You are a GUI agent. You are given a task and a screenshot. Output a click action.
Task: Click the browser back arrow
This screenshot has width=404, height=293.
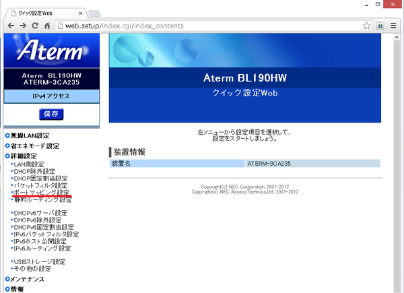point(11,26)
